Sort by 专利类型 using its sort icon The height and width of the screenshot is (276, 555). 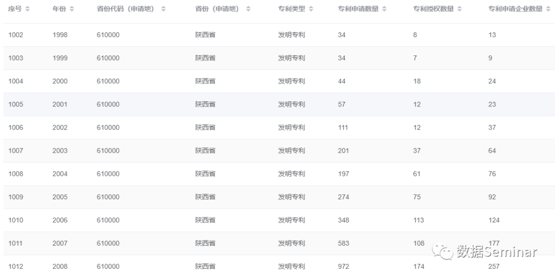311,9
